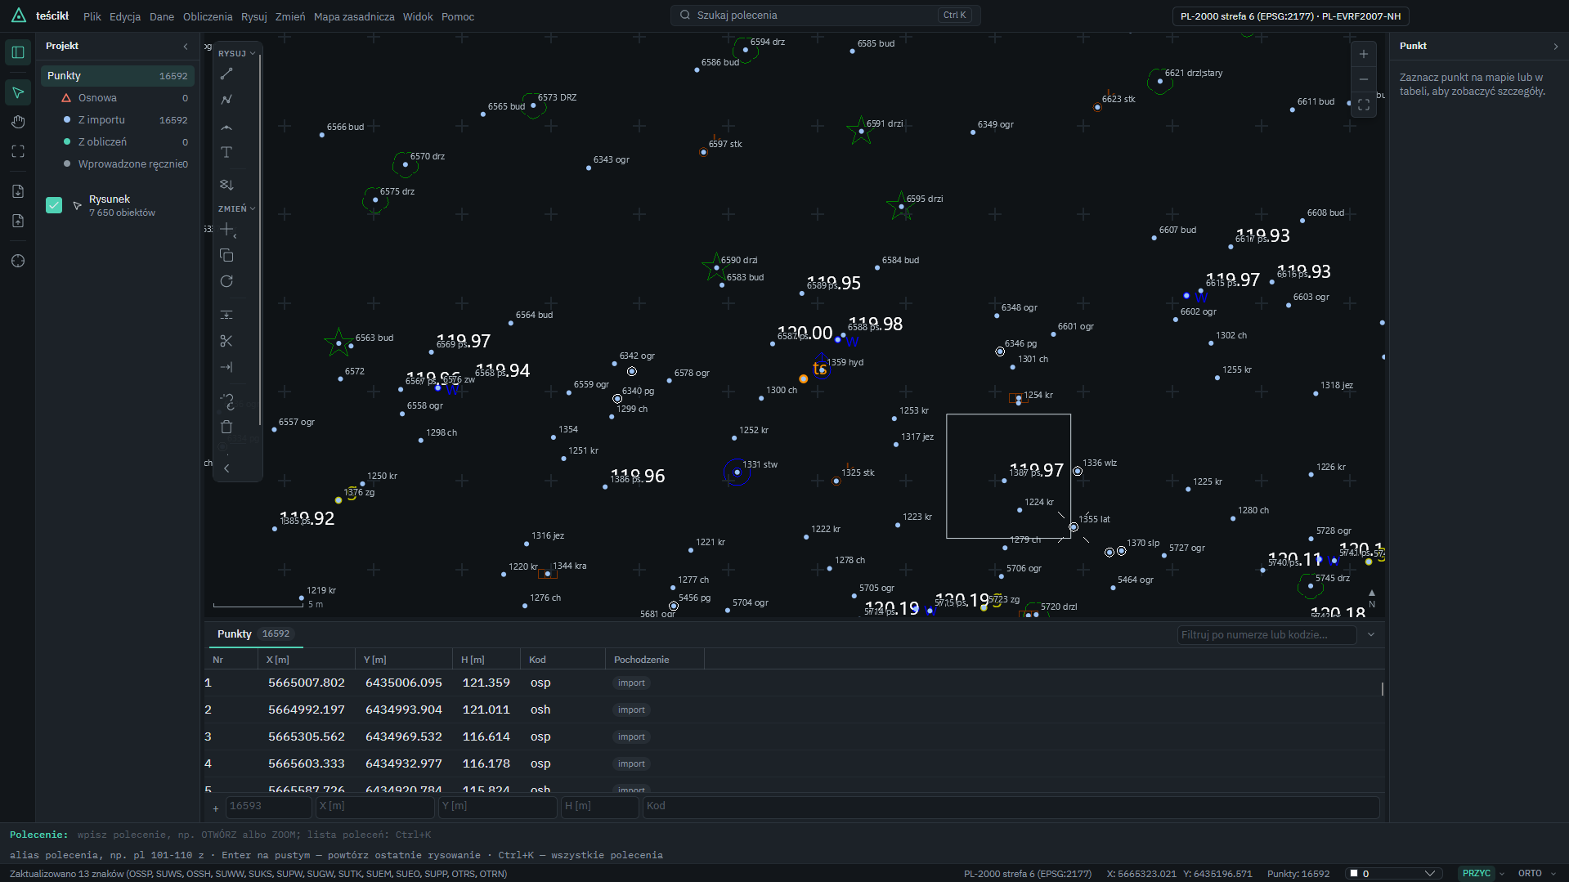This screenshot has height=882, width=1569.
Task: Expand the ZMIEŃ section chevron
Action: coord(253,208)
